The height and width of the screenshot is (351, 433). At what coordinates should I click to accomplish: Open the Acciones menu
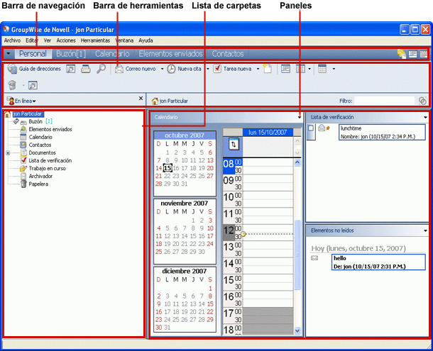(x=66, y=40)
